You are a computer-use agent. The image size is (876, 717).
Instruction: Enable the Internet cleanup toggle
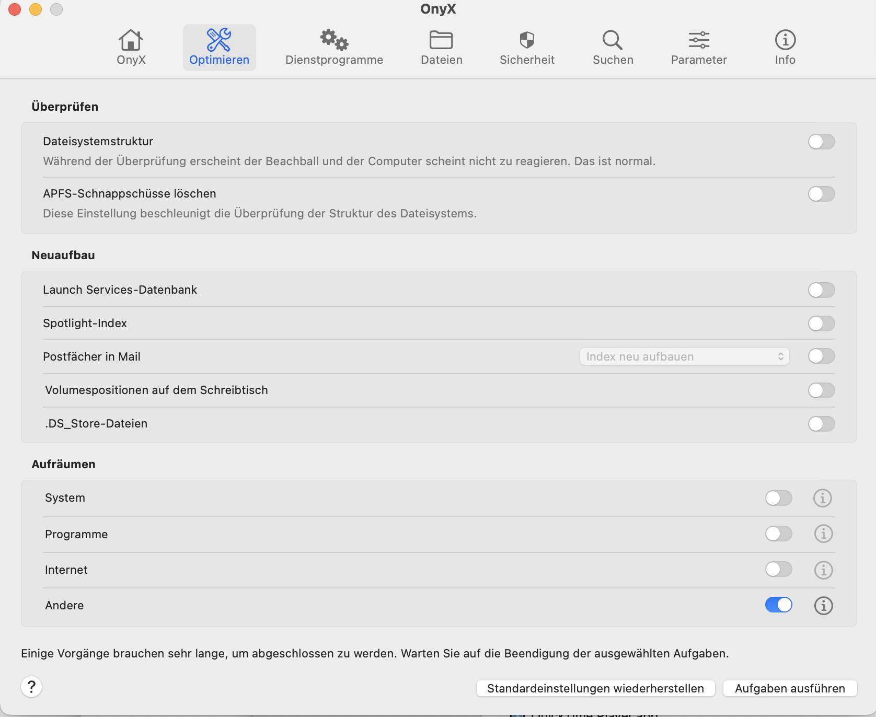click(779, 569)
